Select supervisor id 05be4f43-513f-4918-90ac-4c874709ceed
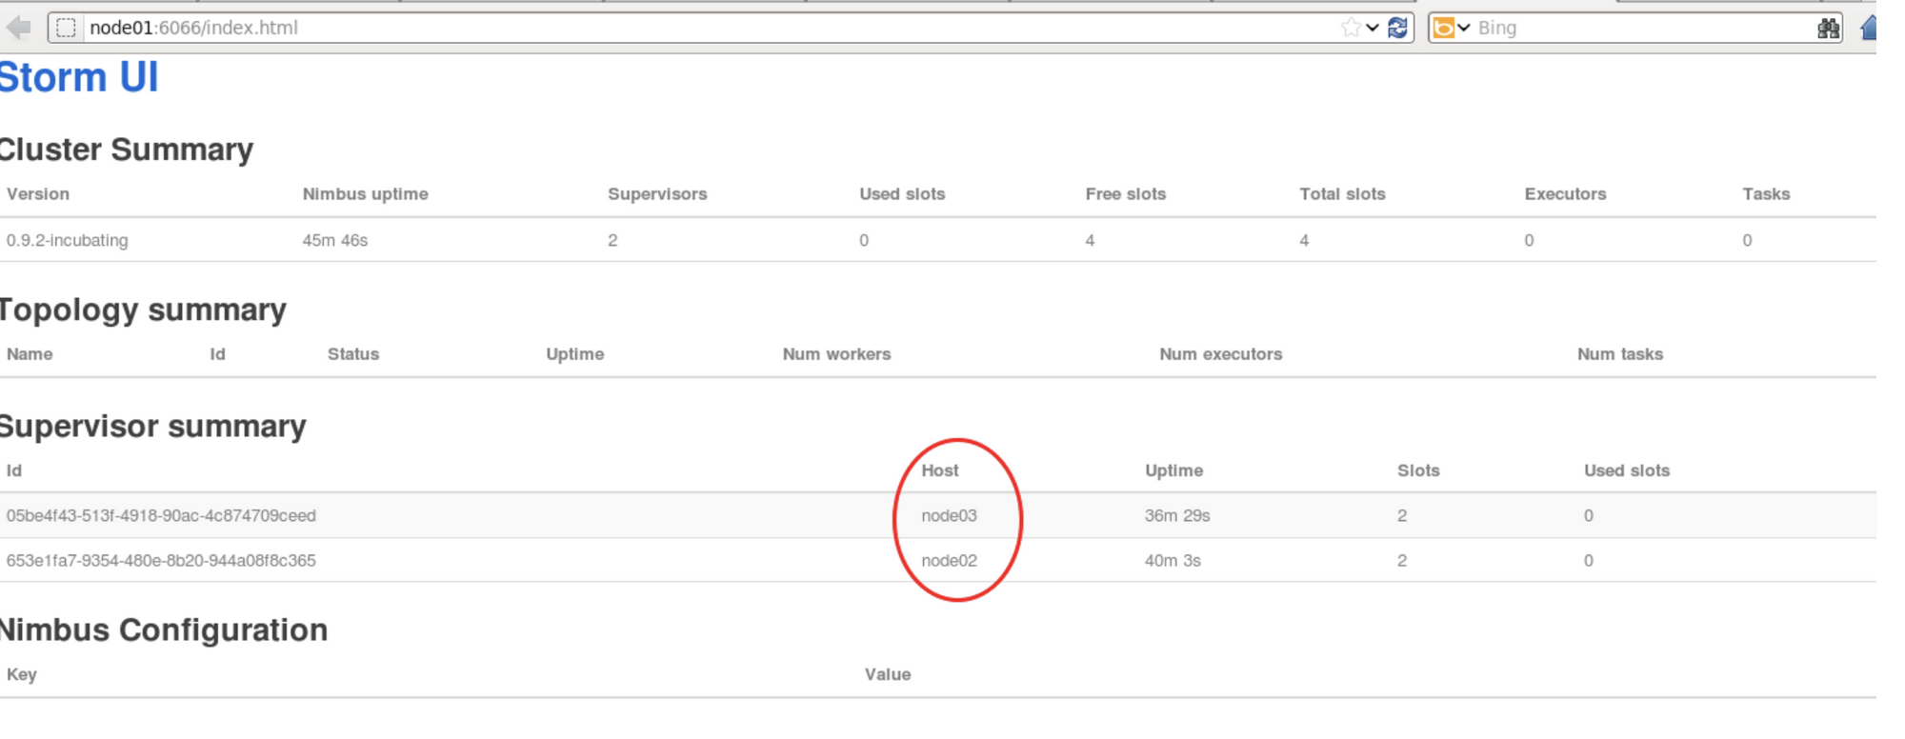 pos(161,515)
